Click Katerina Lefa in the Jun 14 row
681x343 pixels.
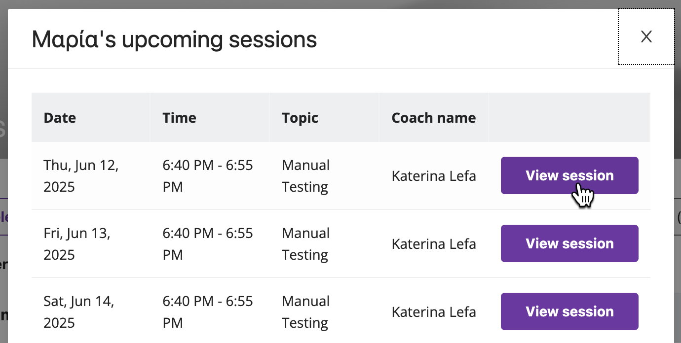click(434, 312)
